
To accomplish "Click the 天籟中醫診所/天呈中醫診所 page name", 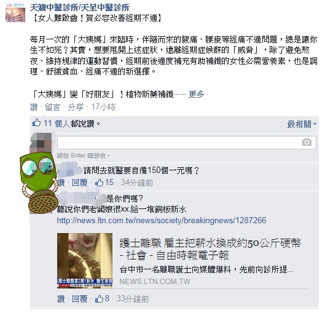I will pyautogui.click(x=80, y=7).
